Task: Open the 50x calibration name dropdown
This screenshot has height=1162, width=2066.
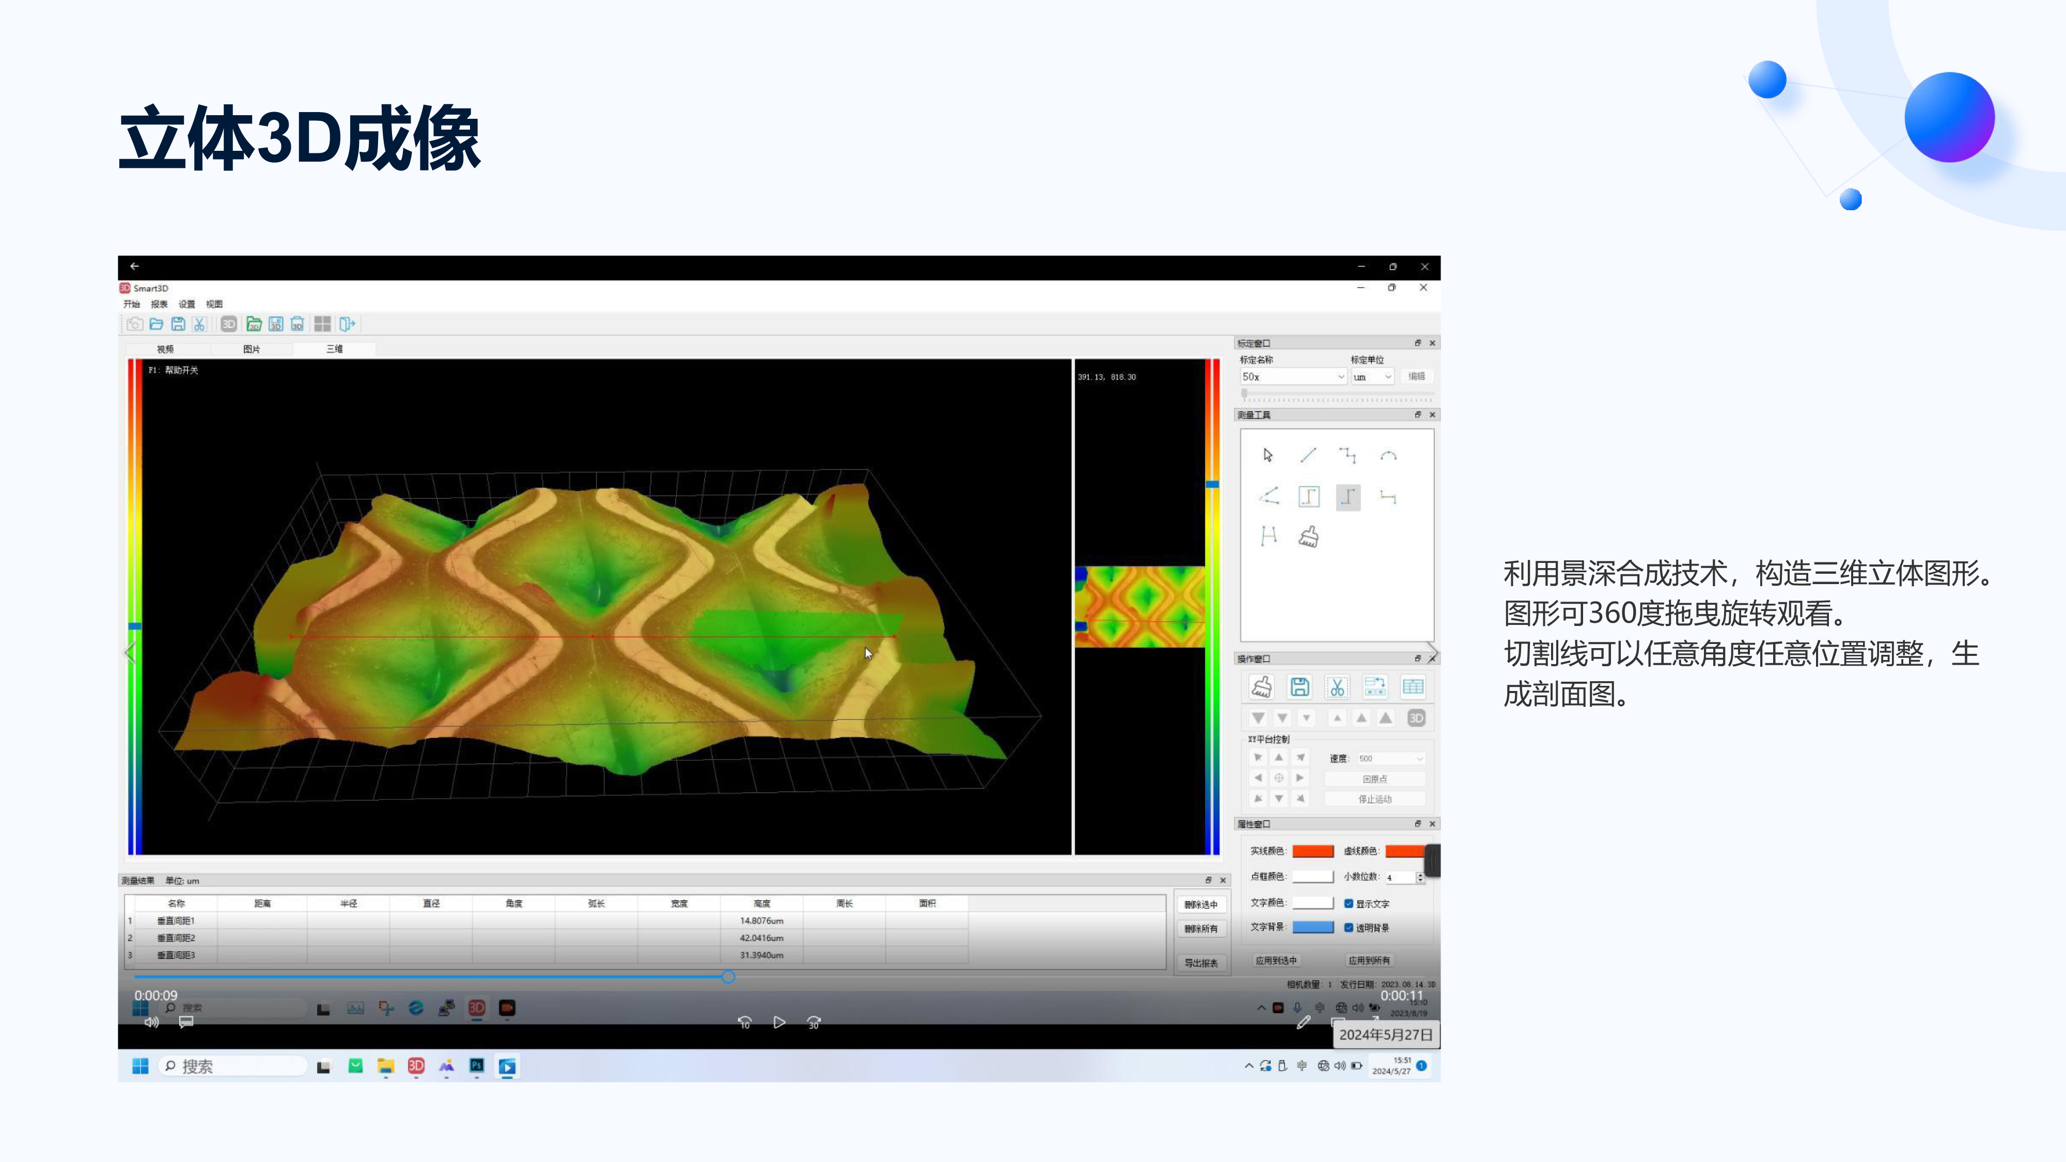Action: pos(1293,377)
